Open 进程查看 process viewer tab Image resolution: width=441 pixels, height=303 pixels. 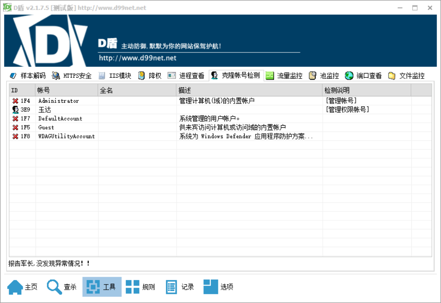point(186,76)
